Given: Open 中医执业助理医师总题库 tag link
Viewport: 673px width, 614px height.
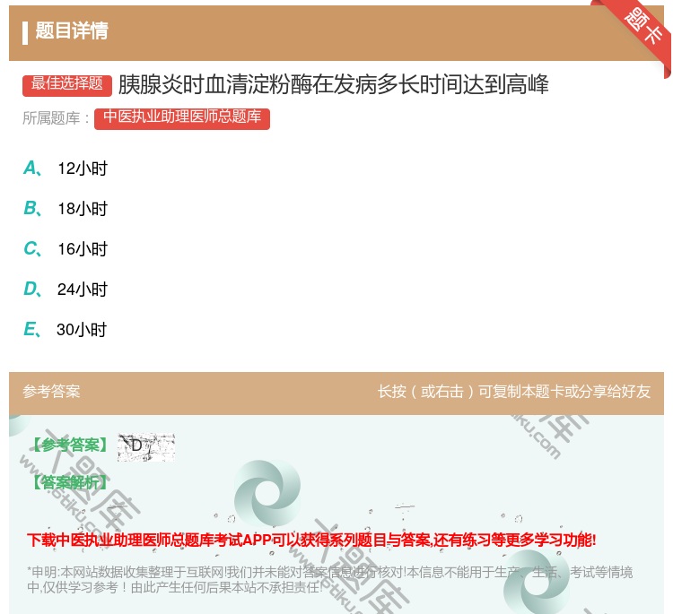Looking at the screenshot, I should 182,118.
